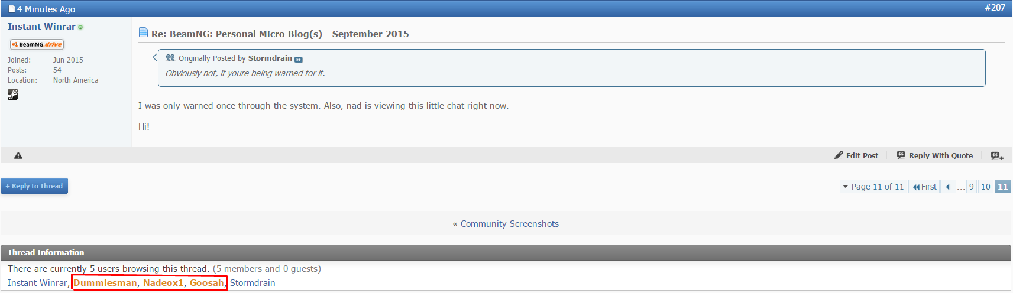
Task: Open the Steam profile icon
Action: pyautogui.click(x=12, y=95)
